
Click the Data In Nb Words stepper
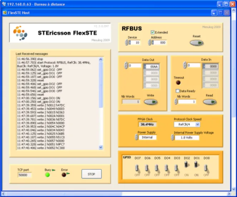[176, 102]
